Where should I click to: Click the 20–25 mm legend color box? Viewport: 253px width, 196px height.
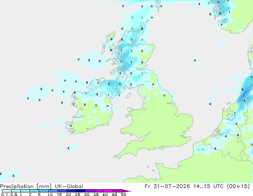tap(71, 191)
